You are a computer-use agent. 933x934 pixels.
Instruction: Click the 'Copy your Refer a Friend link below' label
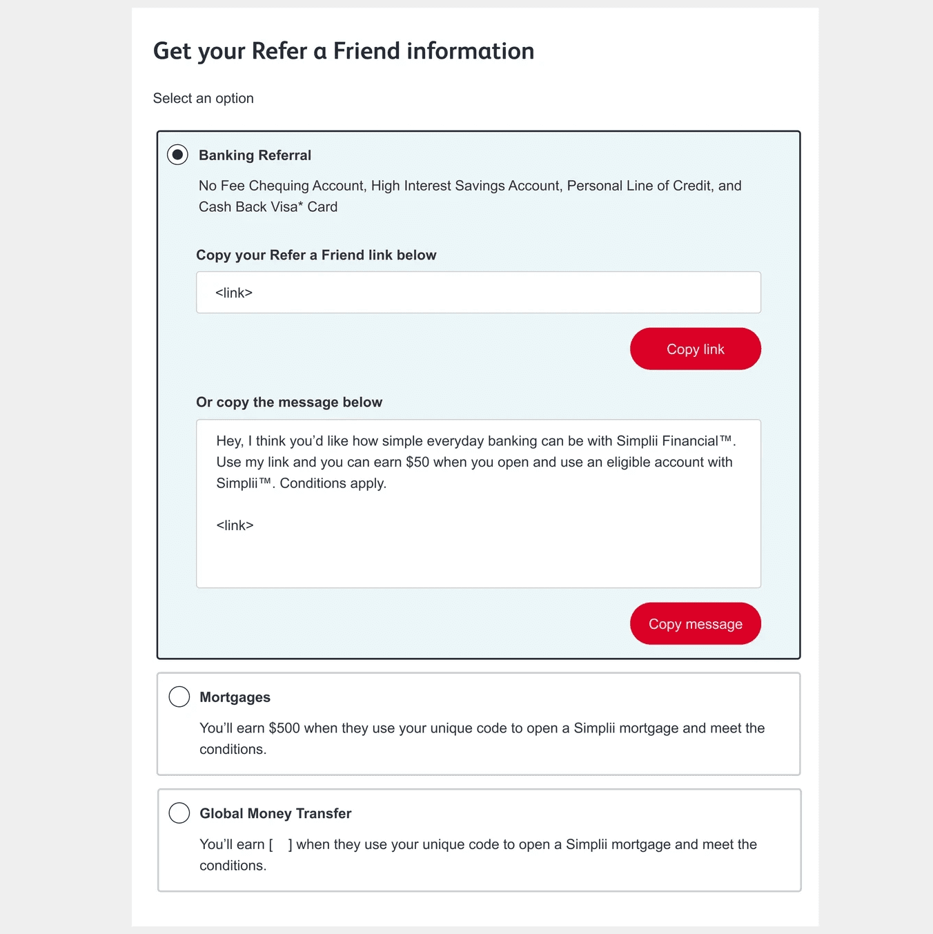[x=316, y=255]
